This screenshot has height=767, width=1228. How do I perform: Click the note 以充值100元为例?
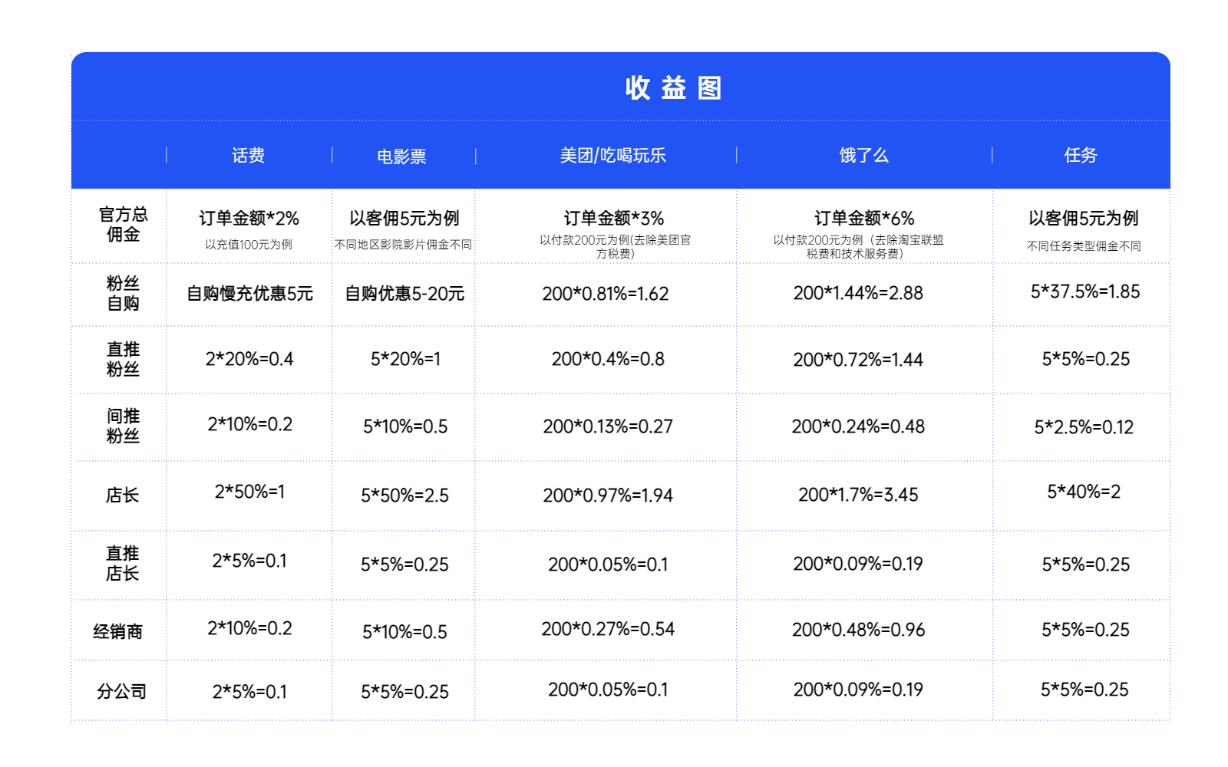(x=249, y=245)
